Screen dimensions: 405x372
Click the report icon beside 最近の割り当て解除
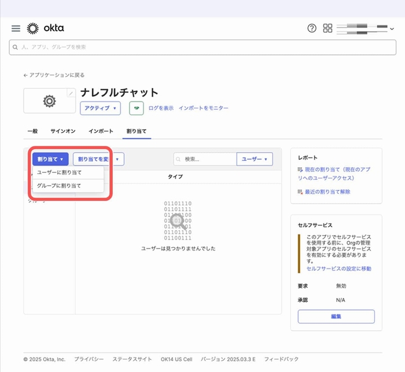click(300, 192)
